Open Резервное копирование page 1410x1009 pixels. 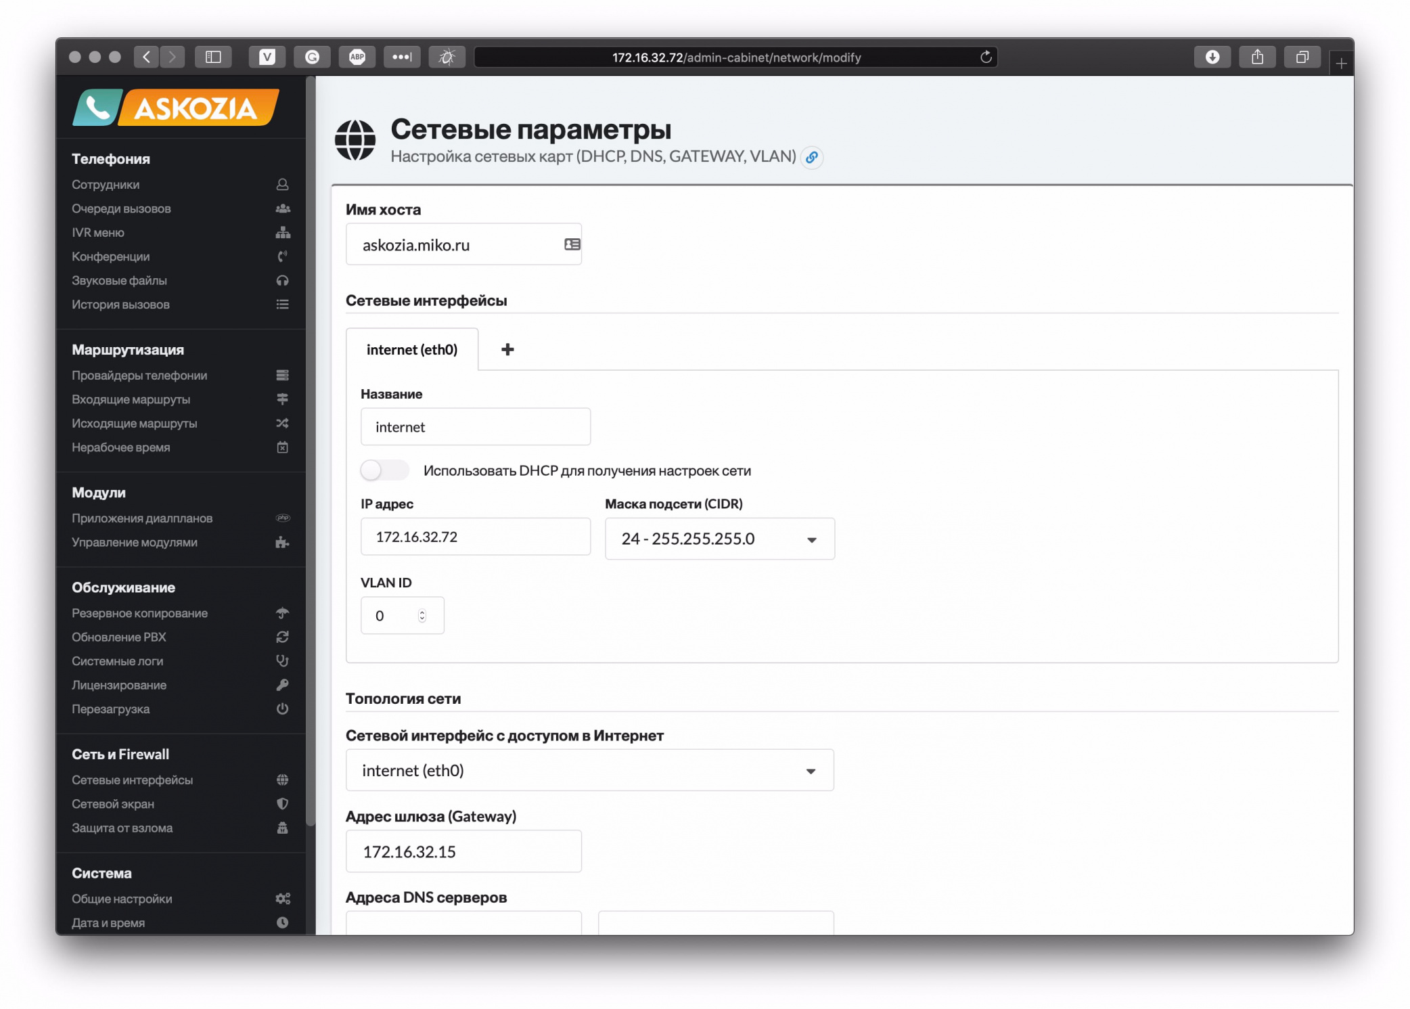click(x=139, y=613)
